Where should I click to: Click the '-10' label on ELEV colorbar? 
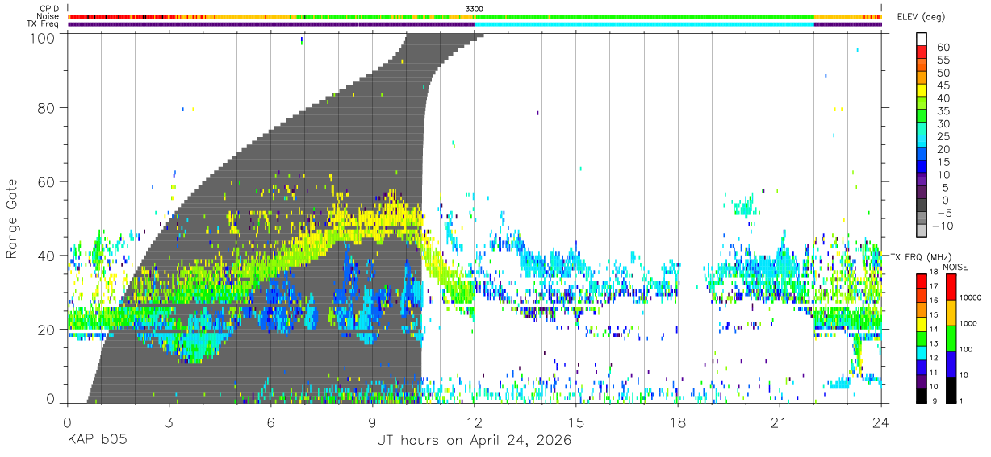click(x=943, y=226)
